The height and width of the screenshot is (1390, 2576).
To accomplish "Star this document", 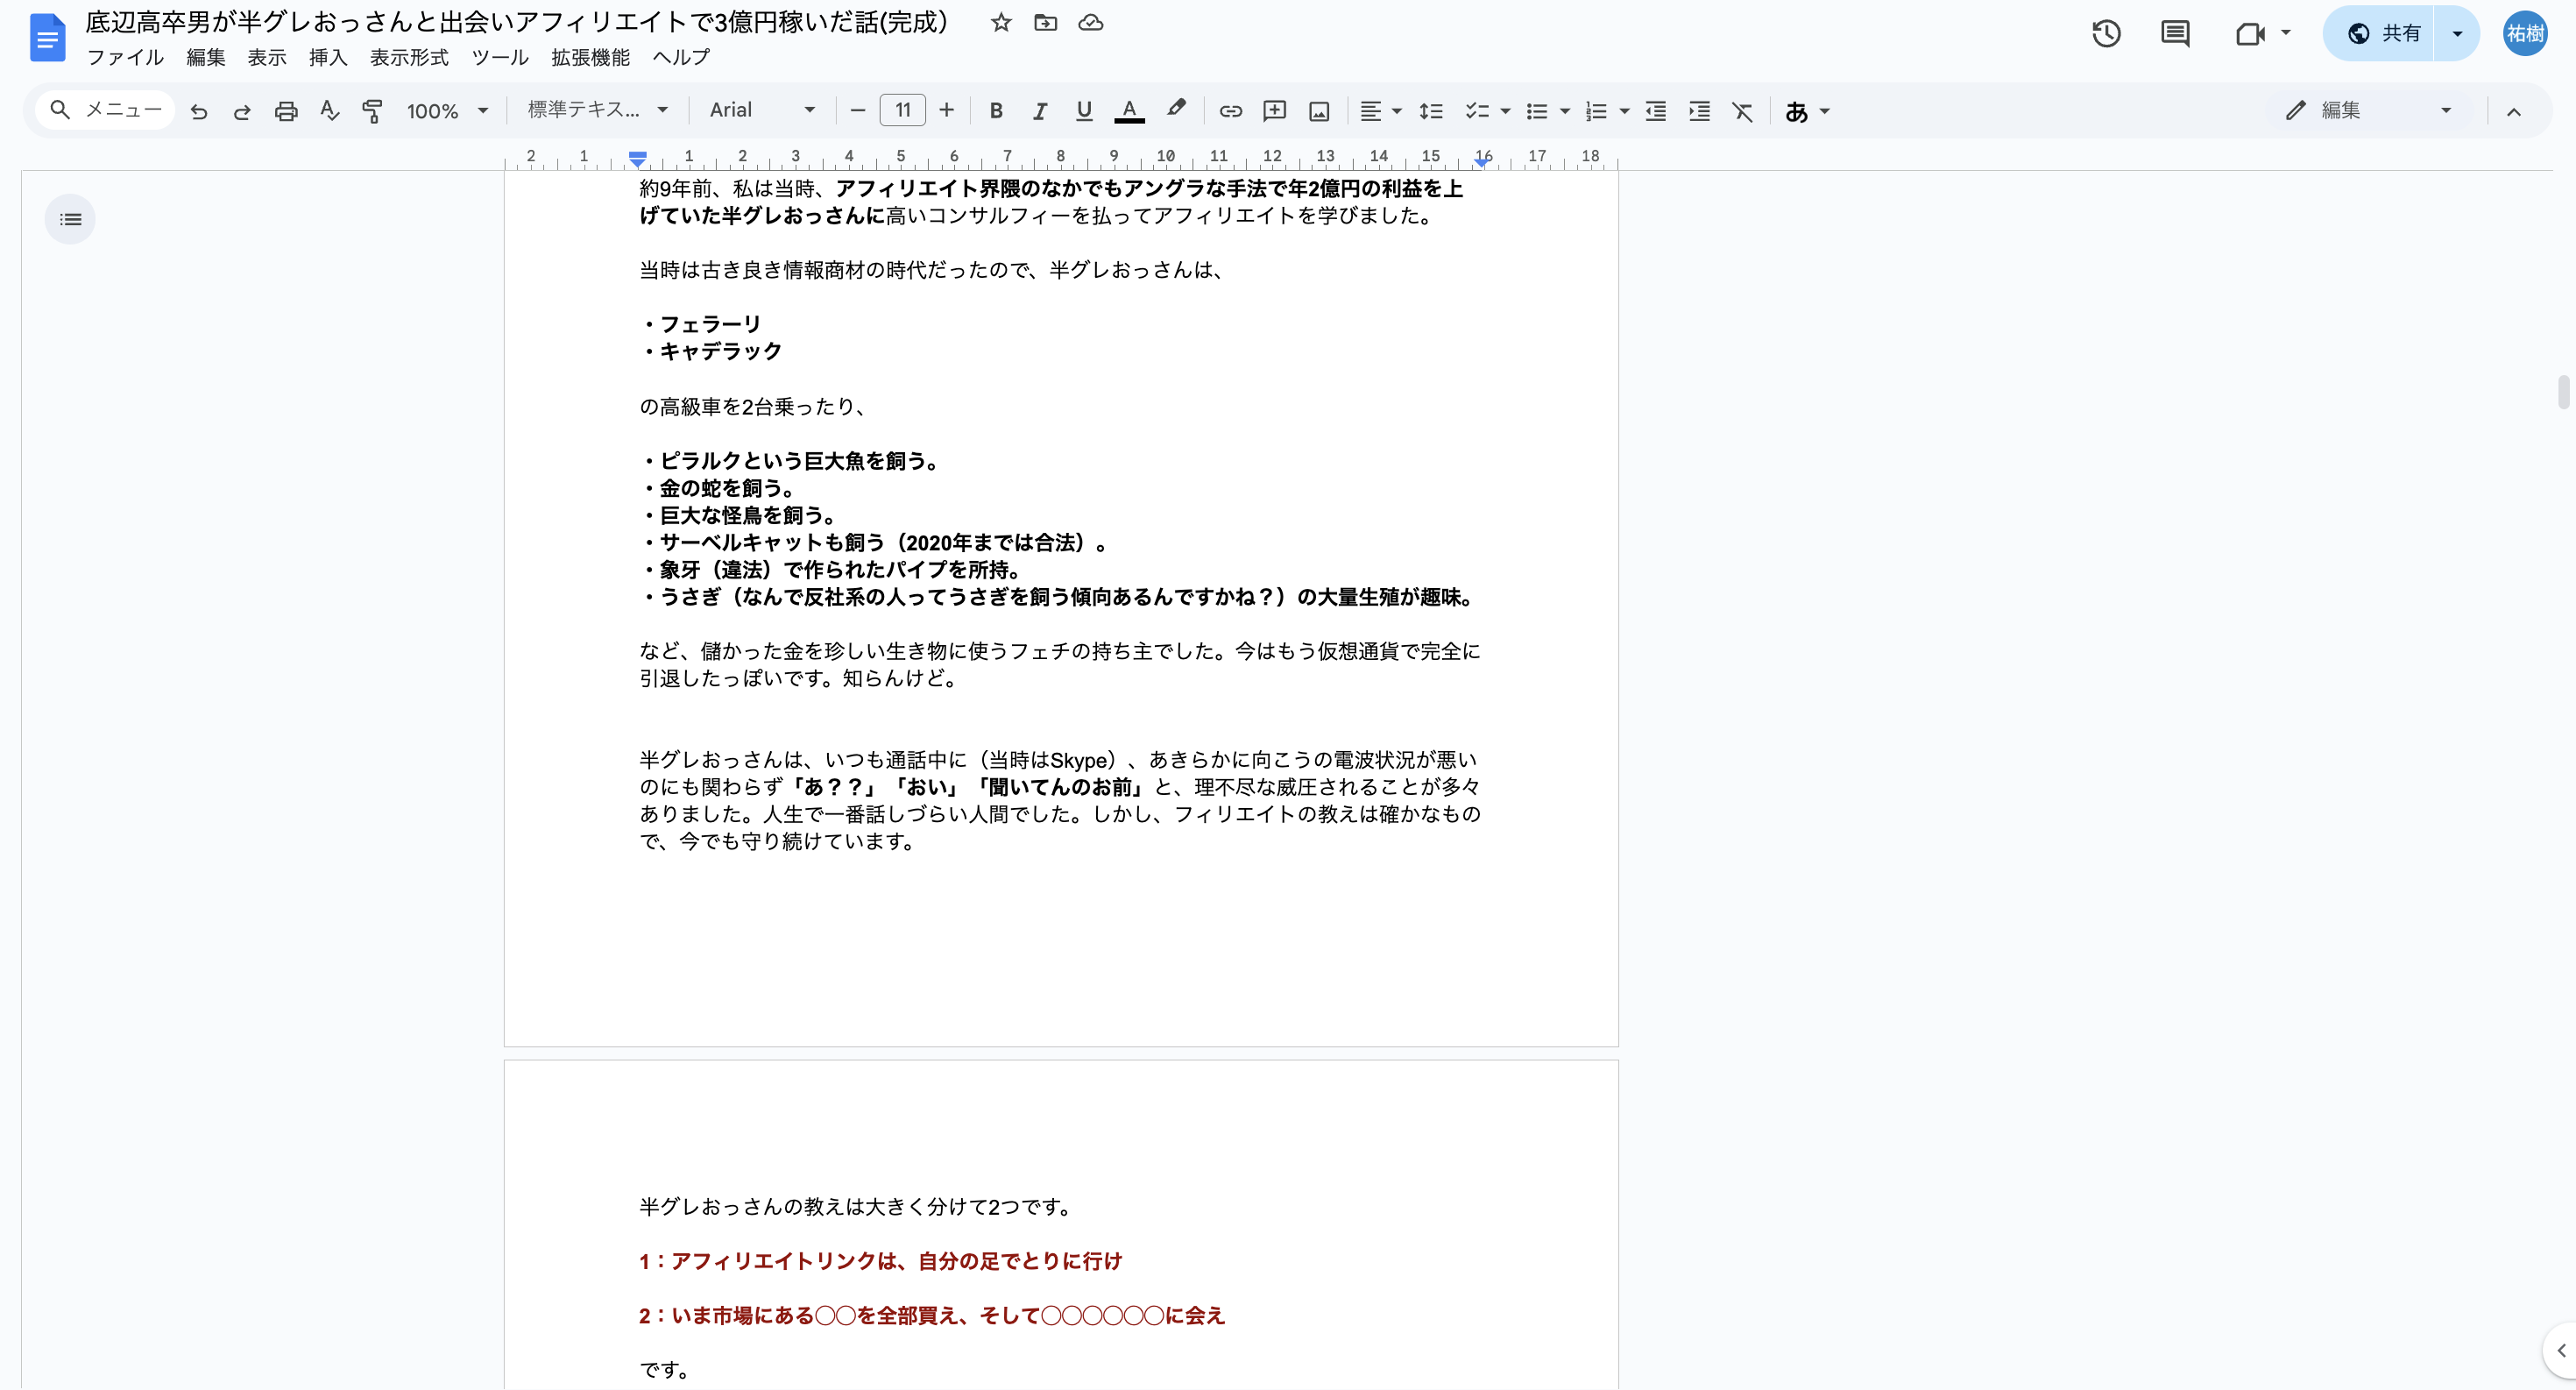I will click(x=1000, y=23).
